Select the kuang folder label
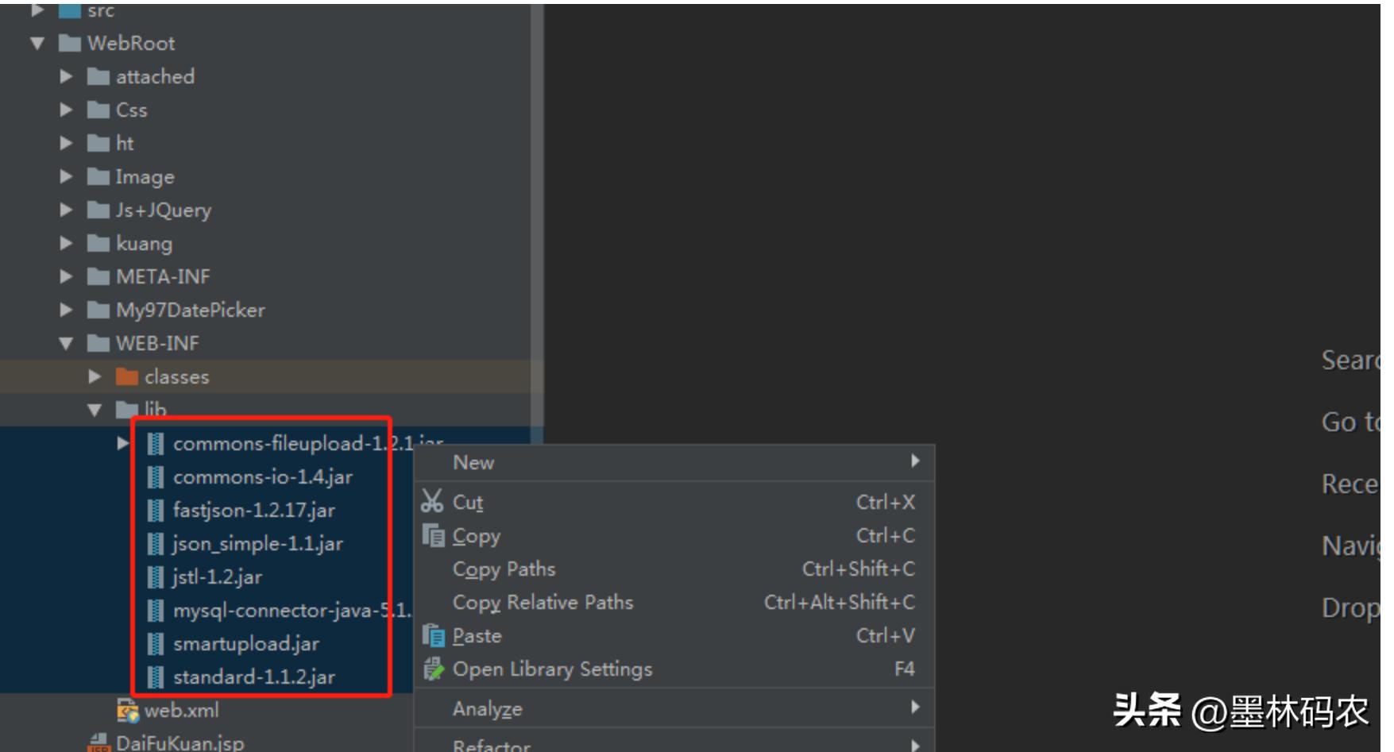The width and height of the screenshot is (1394, 752). 145,244
